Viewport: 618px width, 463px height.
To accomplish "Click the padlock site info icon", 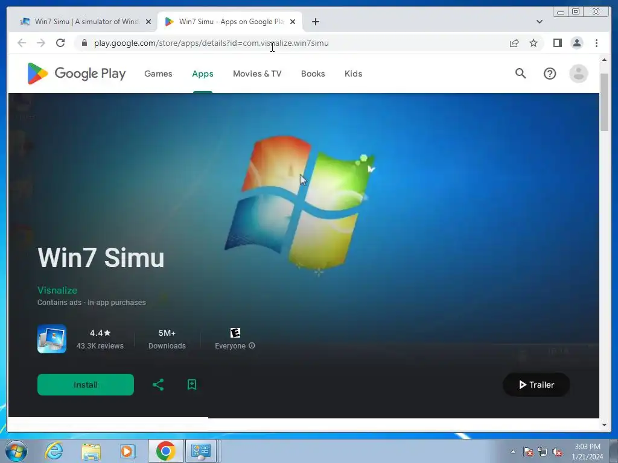I will (84, 43).
